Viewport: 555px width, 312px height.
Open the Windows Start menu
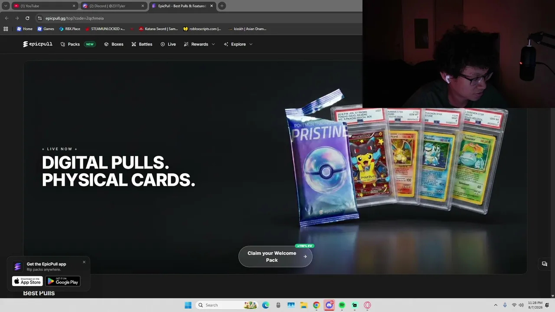coord(188,305)
